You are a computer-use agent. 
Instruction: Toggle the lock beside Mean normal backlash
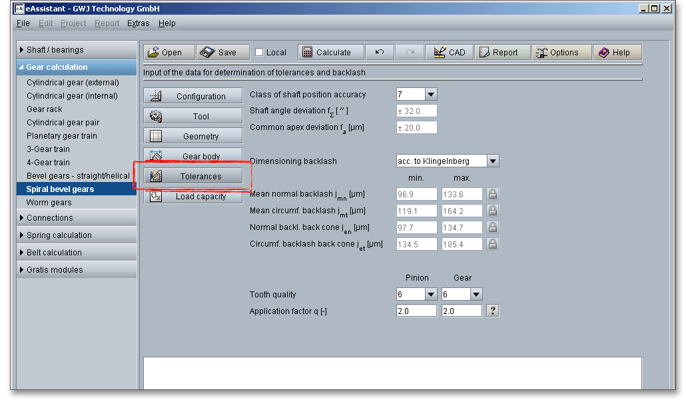492,194
